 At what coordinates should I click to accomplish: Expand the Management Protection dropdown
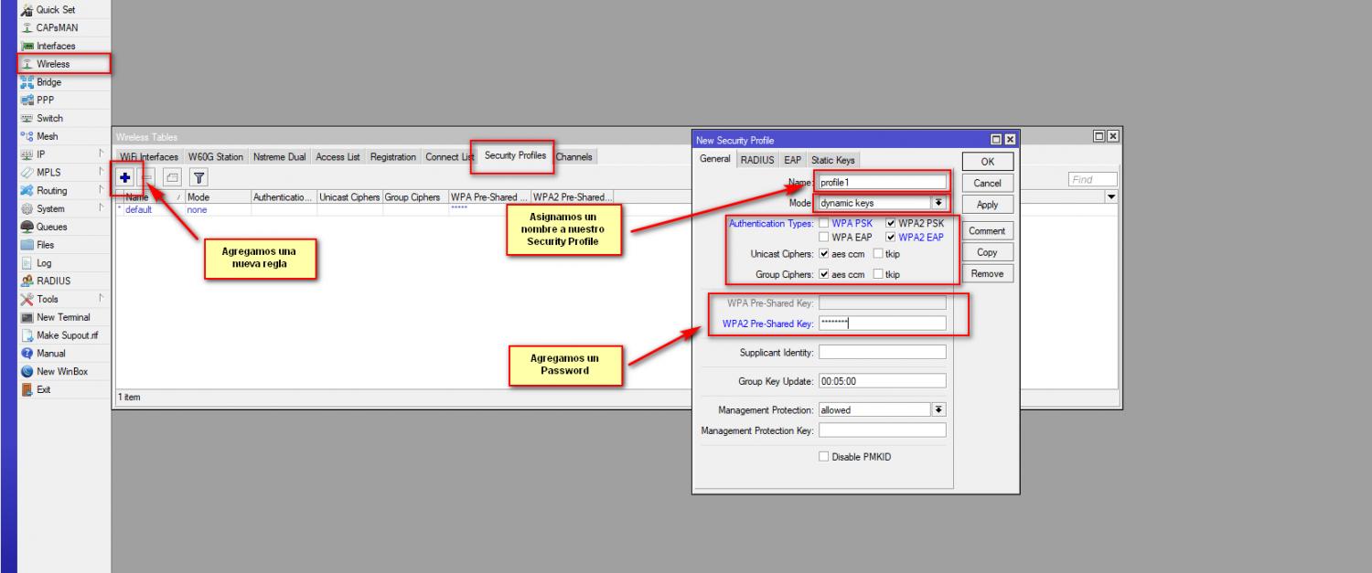pyautogui.click(x=938, y=410)
